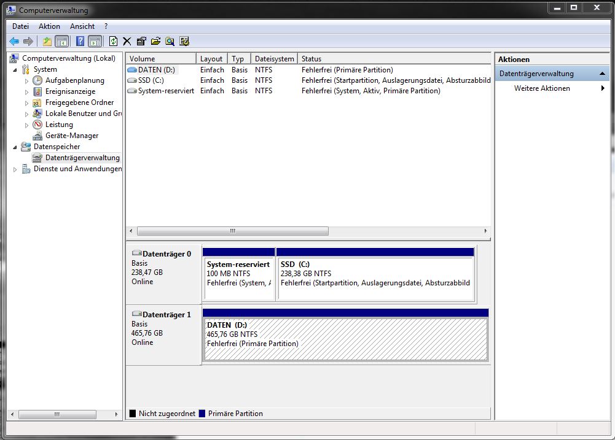Click the Up one level folder icon
The width and height of the screenshot is (615, 440).
click(47, 41)
